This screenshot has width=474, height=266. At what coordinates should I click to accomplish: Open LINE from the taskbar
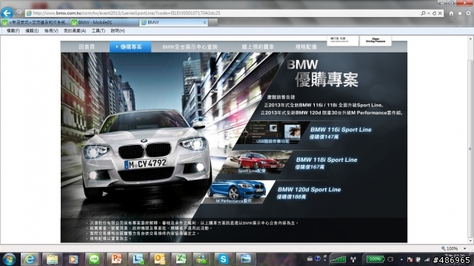pyautogui.click(x=94, y=259)
